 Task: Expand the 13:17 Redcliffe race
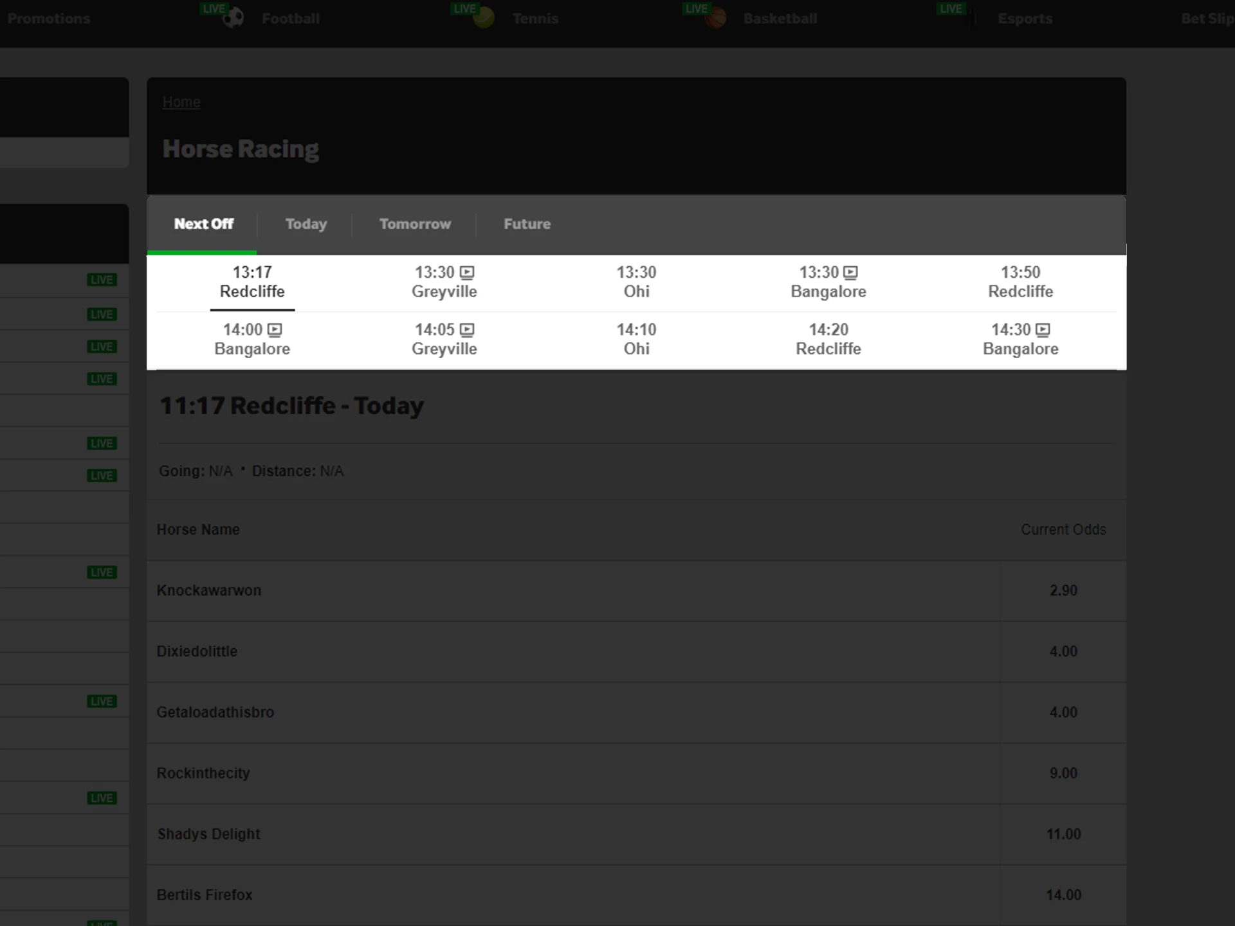point(252,281)
